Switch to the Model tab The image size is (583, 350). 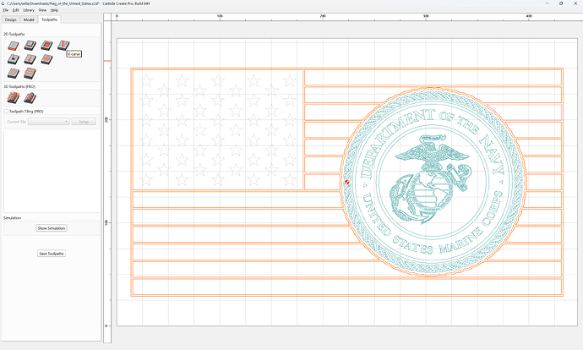click(29, 19)
